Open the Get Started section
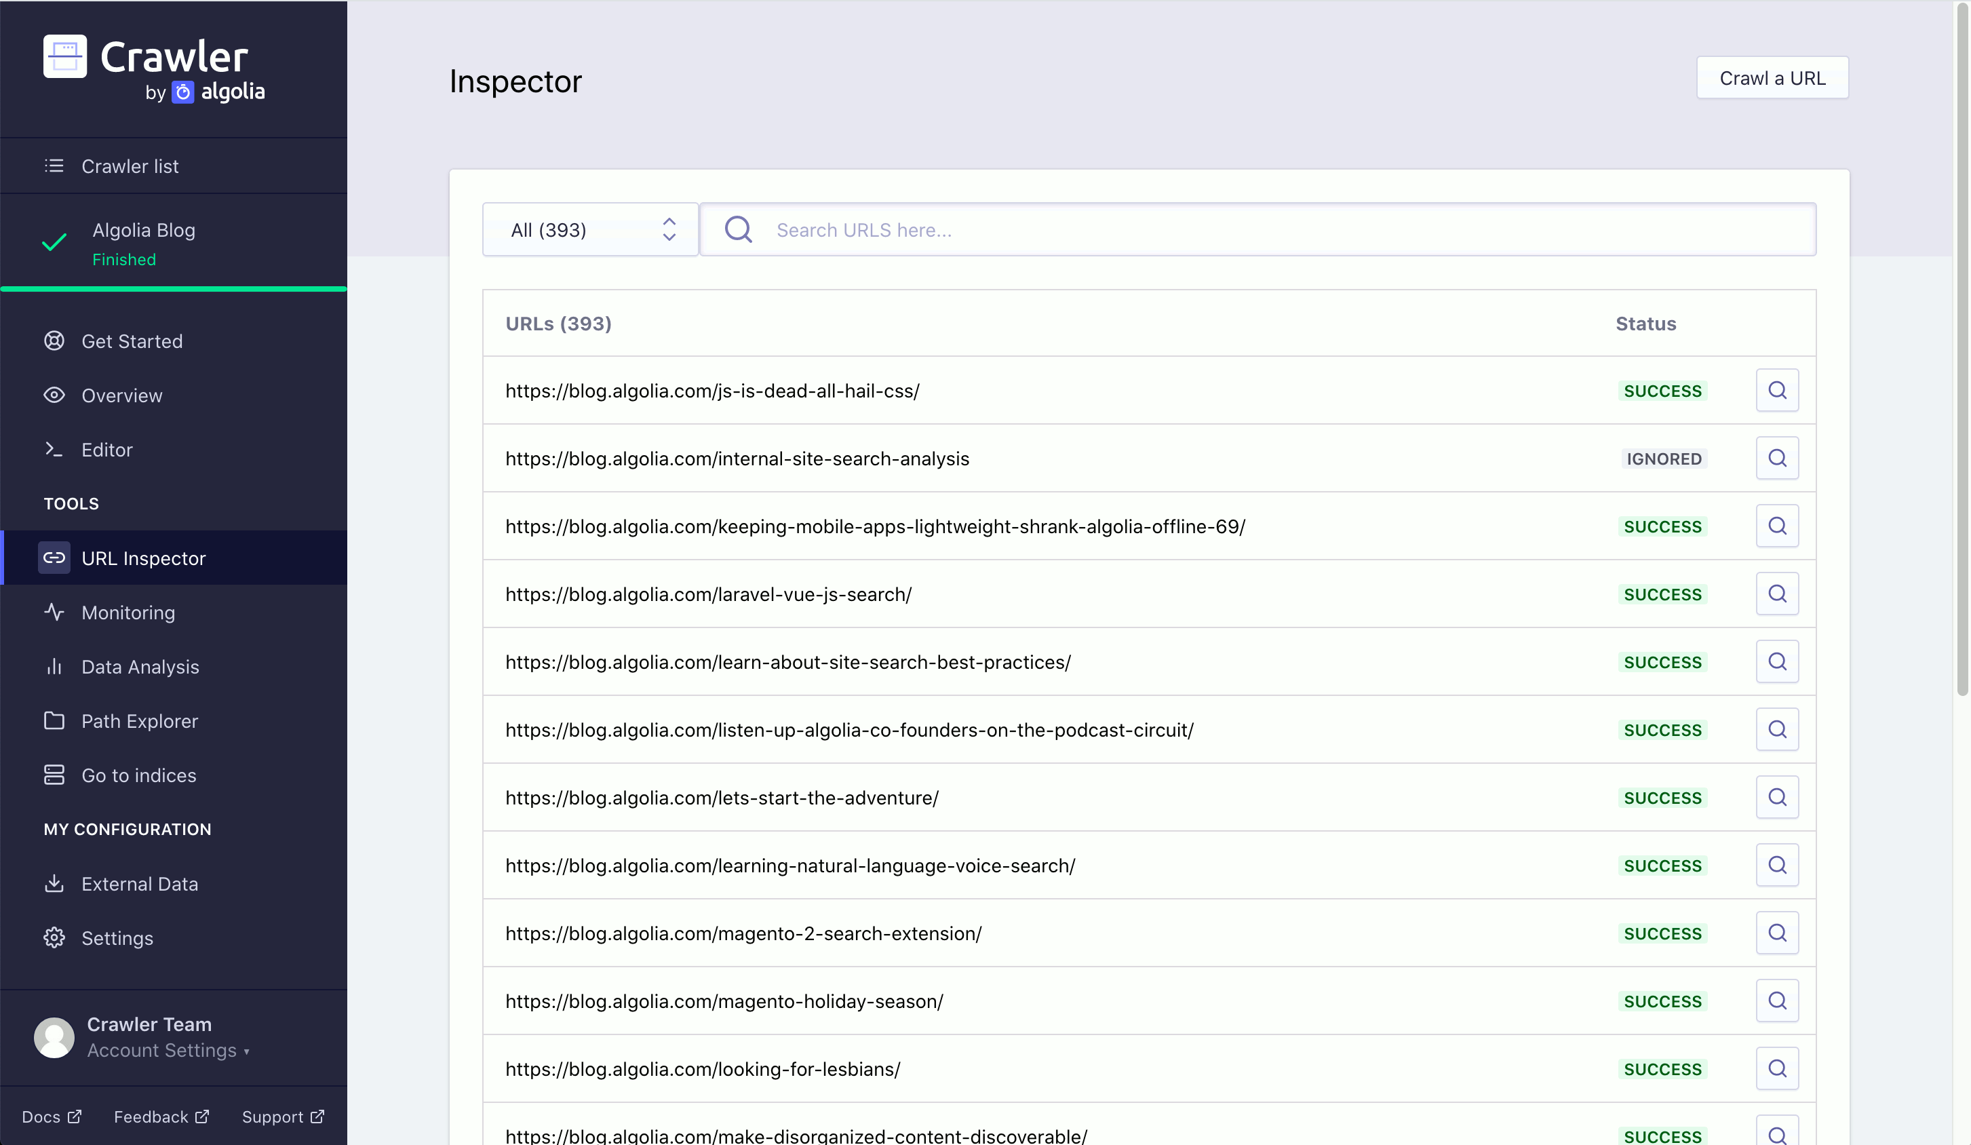 132,341
